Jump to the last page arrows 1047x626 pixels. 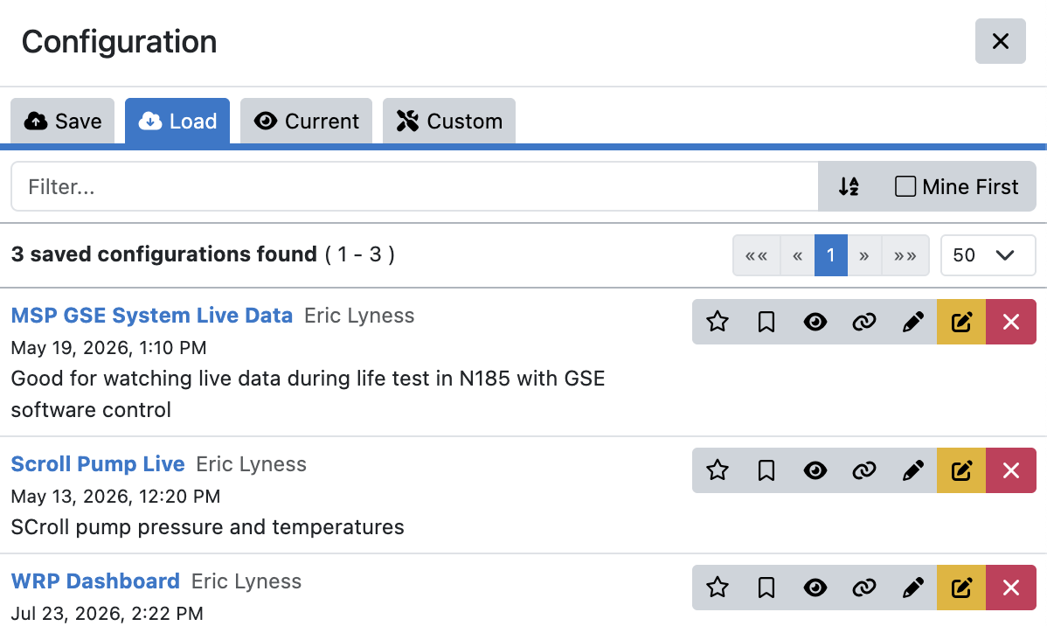(905, 255)
